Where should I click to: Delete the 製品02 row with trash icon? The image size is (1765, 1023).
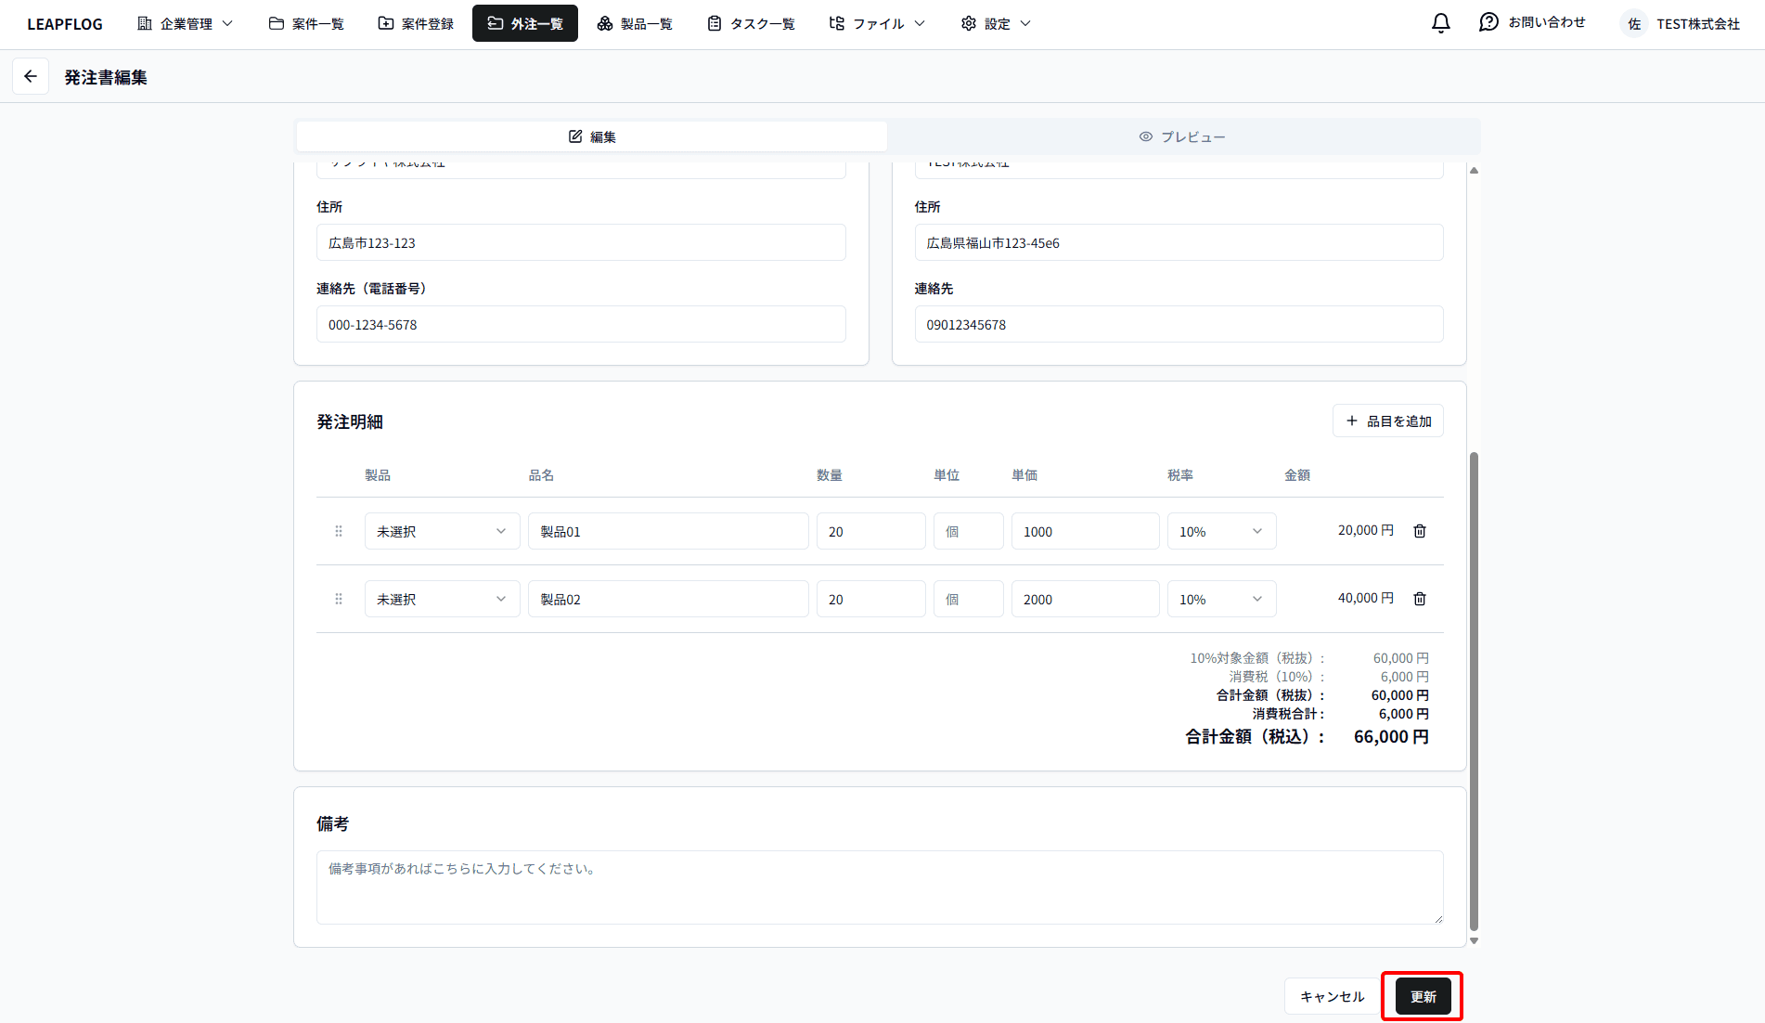pos(1419,599)
